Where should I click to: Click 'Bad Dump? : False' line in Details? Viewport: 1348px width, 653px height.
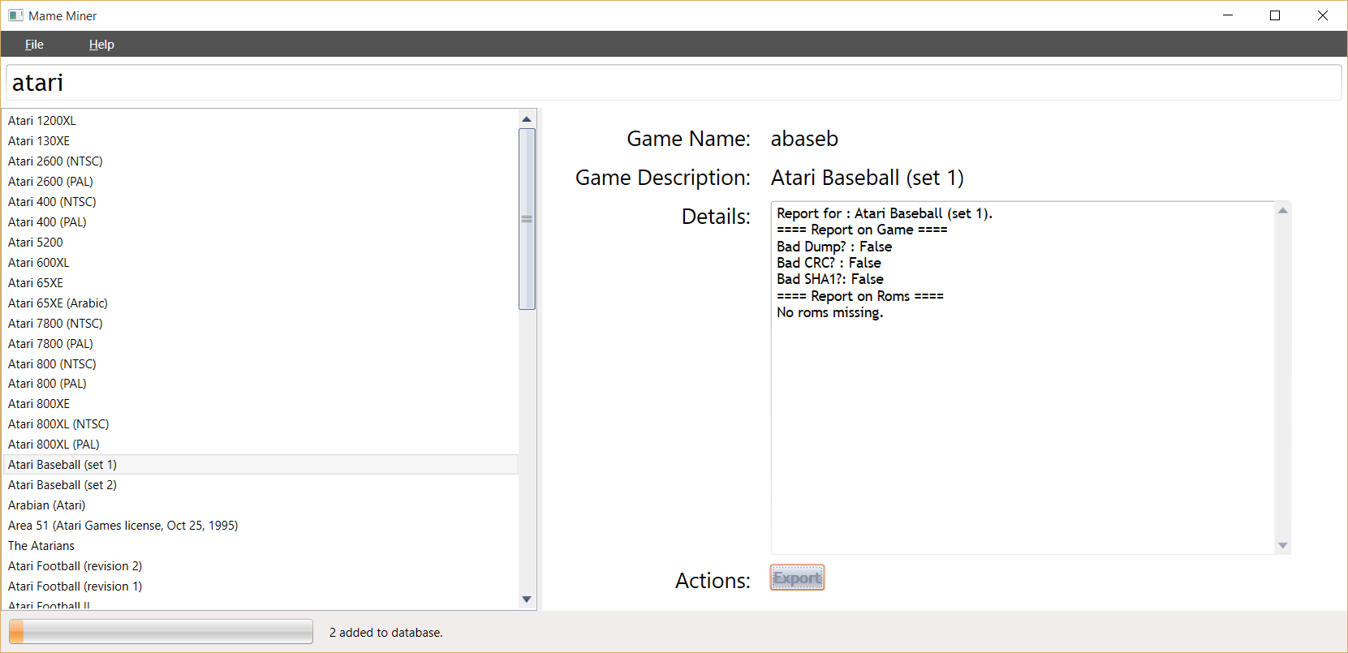[834, 247]
